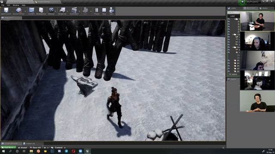Expand the chevron after Content breadcrumb
The width and height of the screenshot is (275, 154).
pos(65,148)
